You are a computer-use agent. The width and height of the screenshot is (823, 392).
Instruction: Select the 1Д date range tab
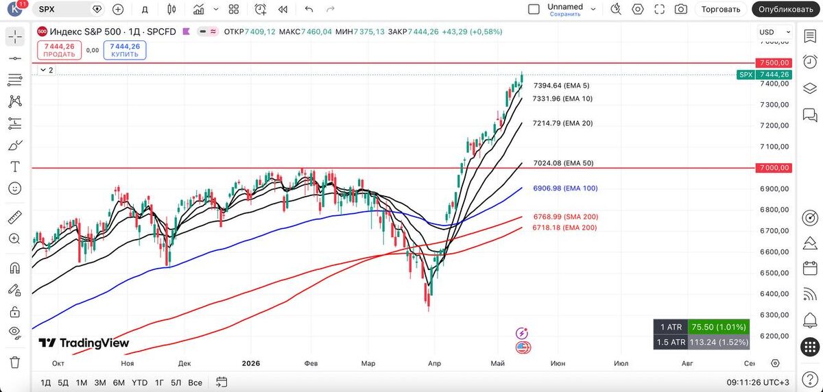pos(45,382)
